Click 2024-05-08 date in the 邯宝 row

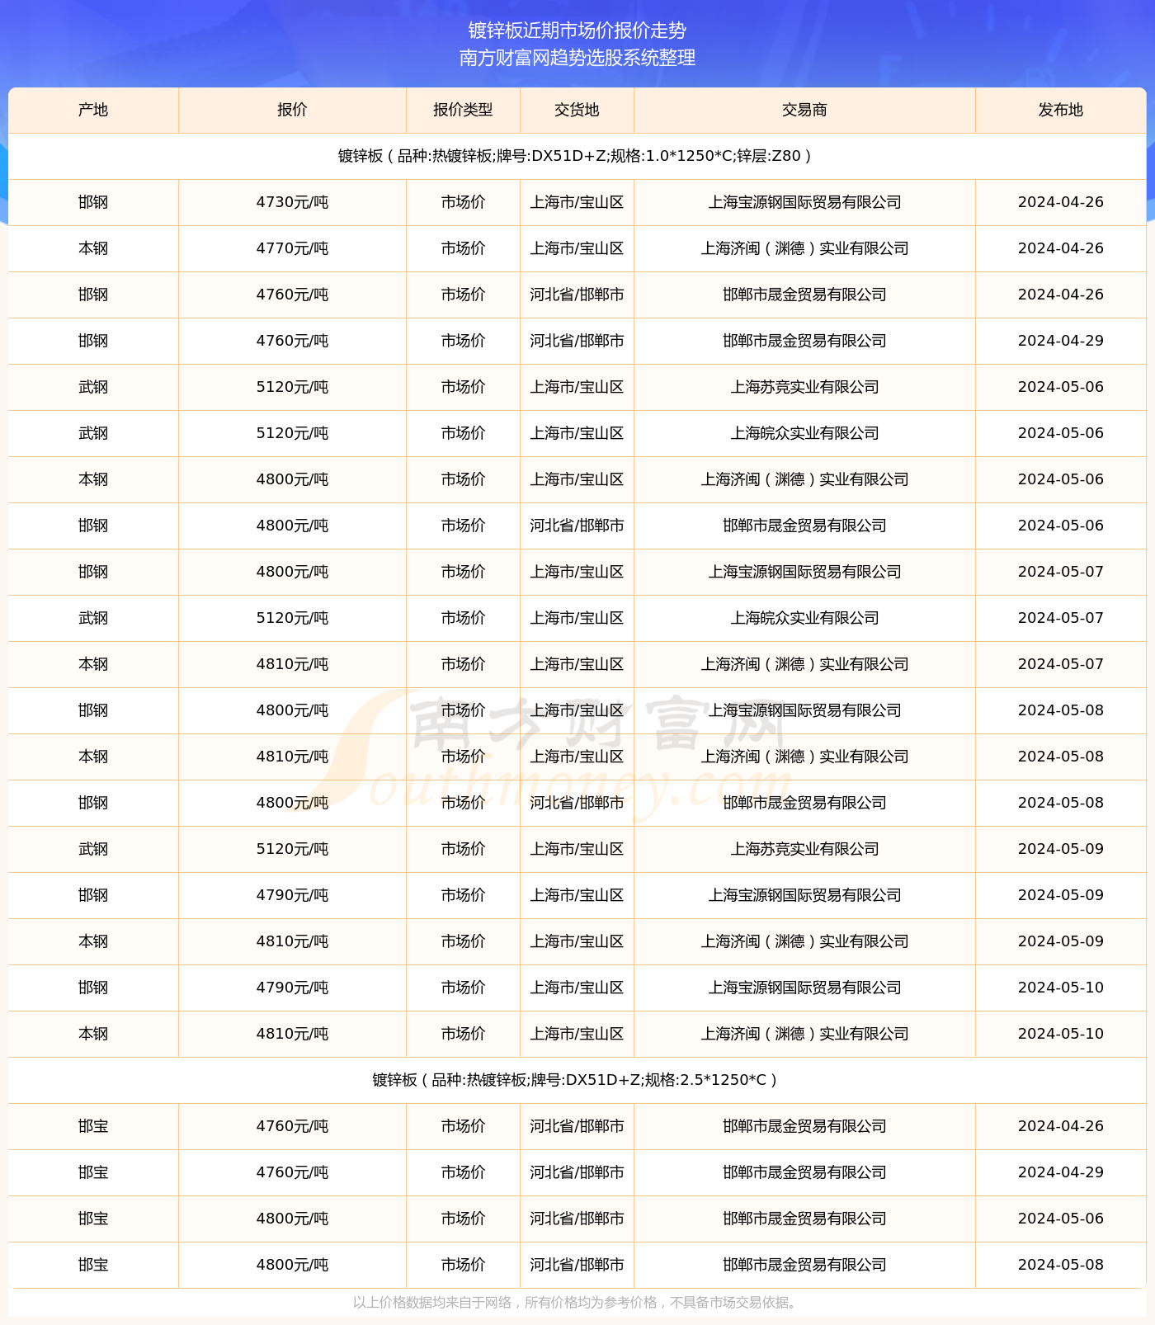click(x=1061, y=1265)
